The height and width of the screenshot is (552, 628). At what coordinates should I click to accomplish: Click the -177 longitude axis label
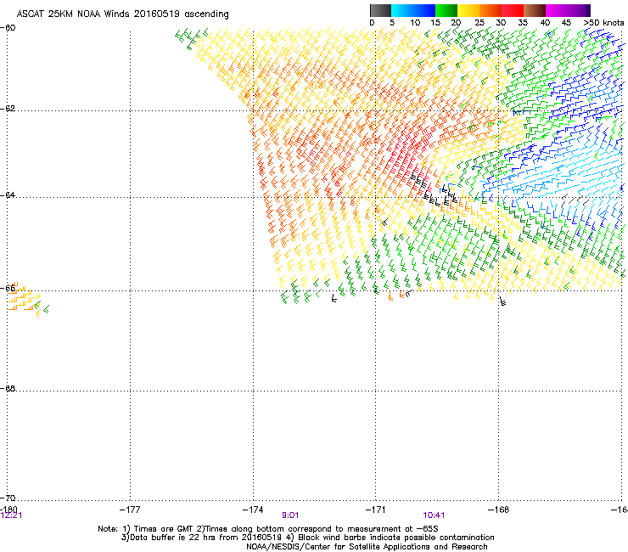tap(130, 510)
